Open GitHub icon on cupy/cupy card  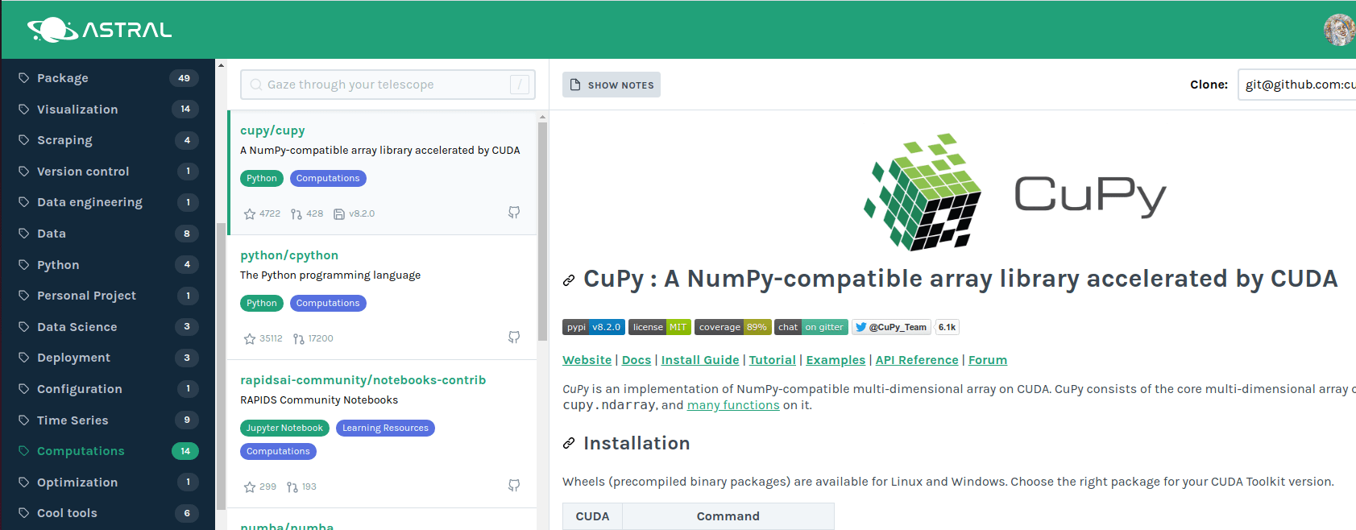point(514,213)
